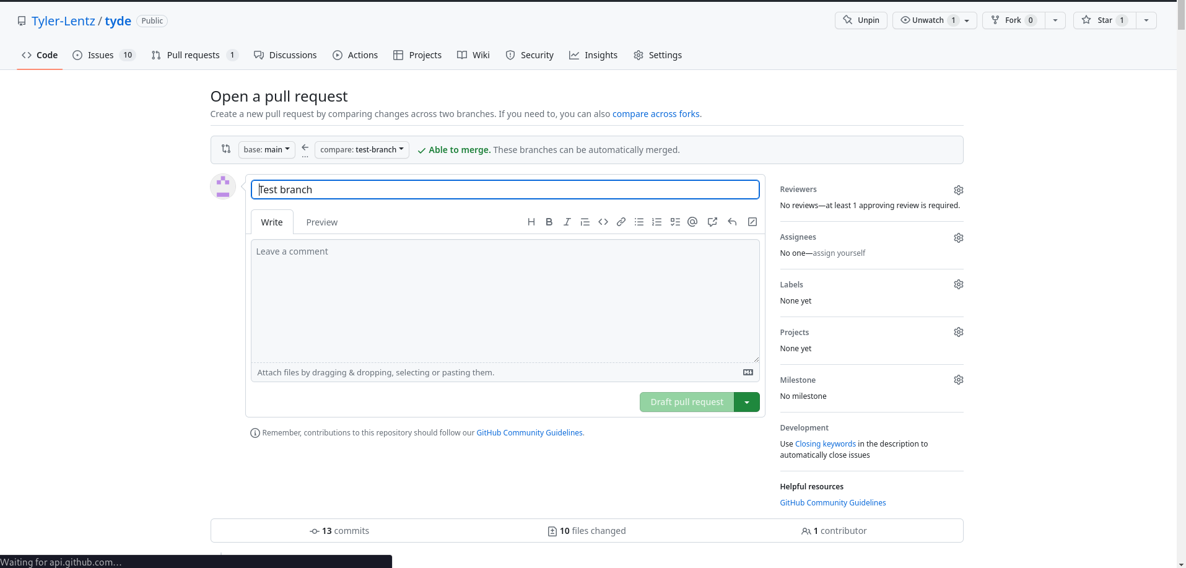This screenshot has width=1186, height=568.
Task: Apply bold formatting in comment toolbar
Action: (x=549, y=222)
